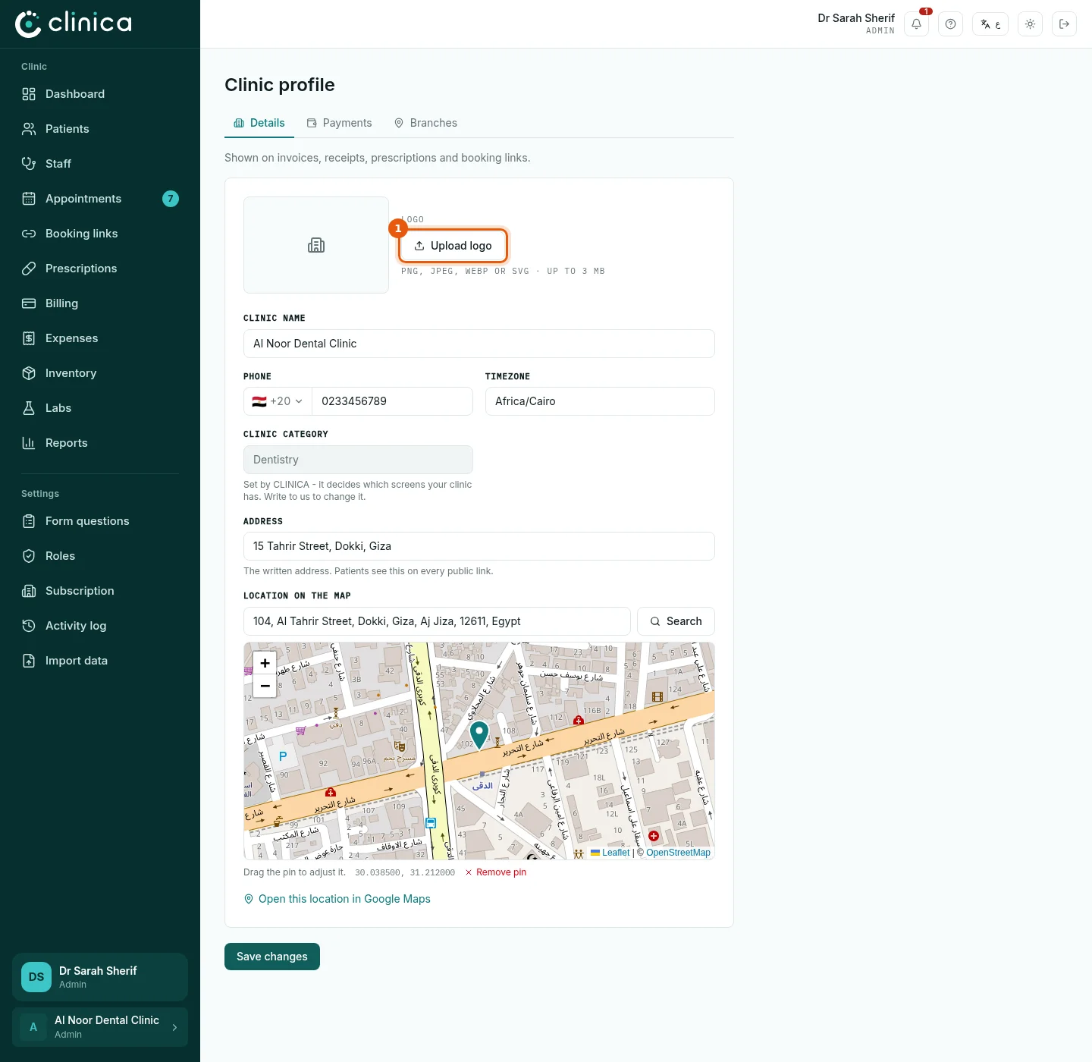Go to the Patients page
The height and width of the screenshot is (1062, 1092).
point(100,129)
